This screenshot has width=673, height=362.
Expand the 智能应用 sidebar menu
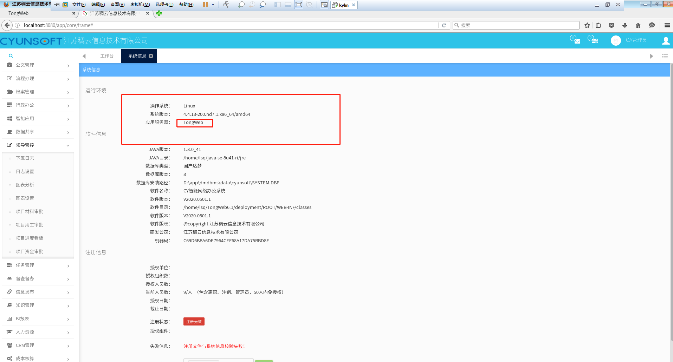38,119
